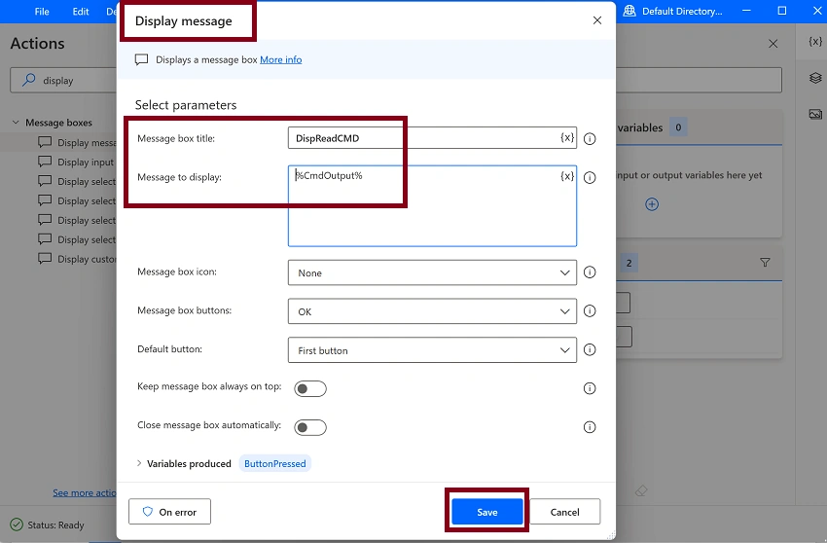
Task: Insert variable into Message box title field
Action: (x=567, y=138)
